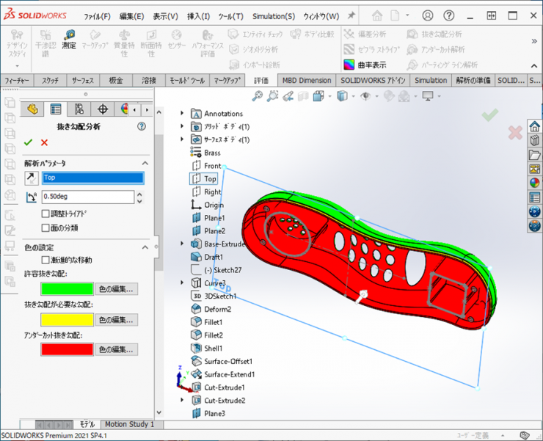Click the 測定 (Measure) tool icon
The height and width of the screenshot is (441, 543).
(x=69, y=35)
